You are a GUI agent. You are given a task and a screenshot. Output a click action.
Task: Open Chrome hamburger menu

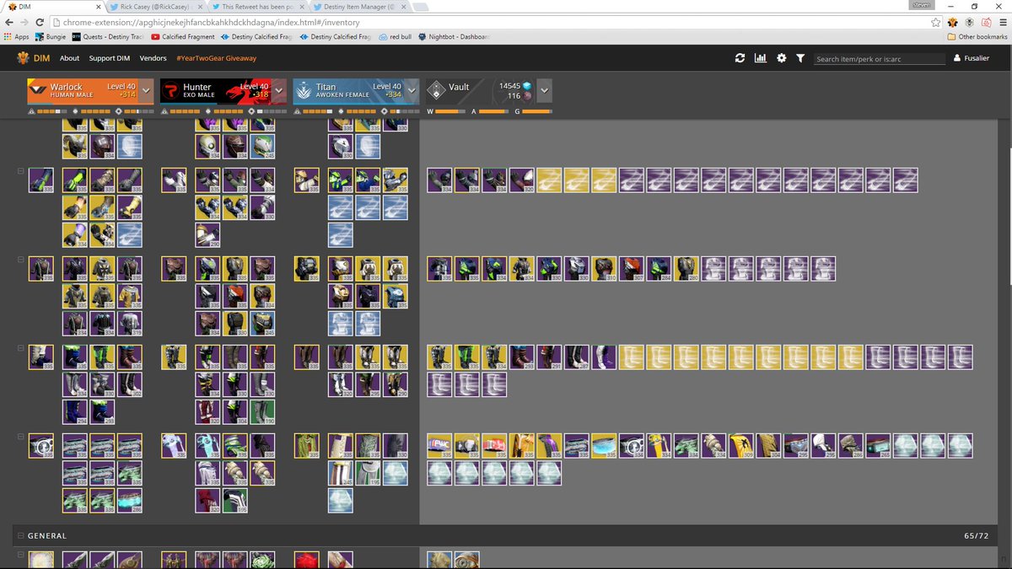[1002, 22]
